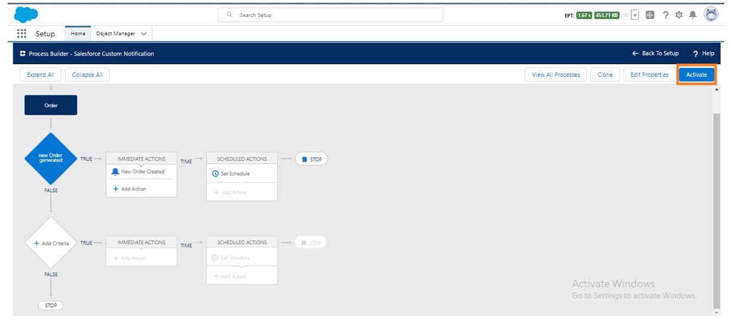Go Back To Setup
Screen dimensions: 732x326
click(655, 53)
